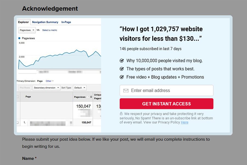Click the padlock icon beside privacy note
Viewport: 247px width, 165px height.
[121, 114]
